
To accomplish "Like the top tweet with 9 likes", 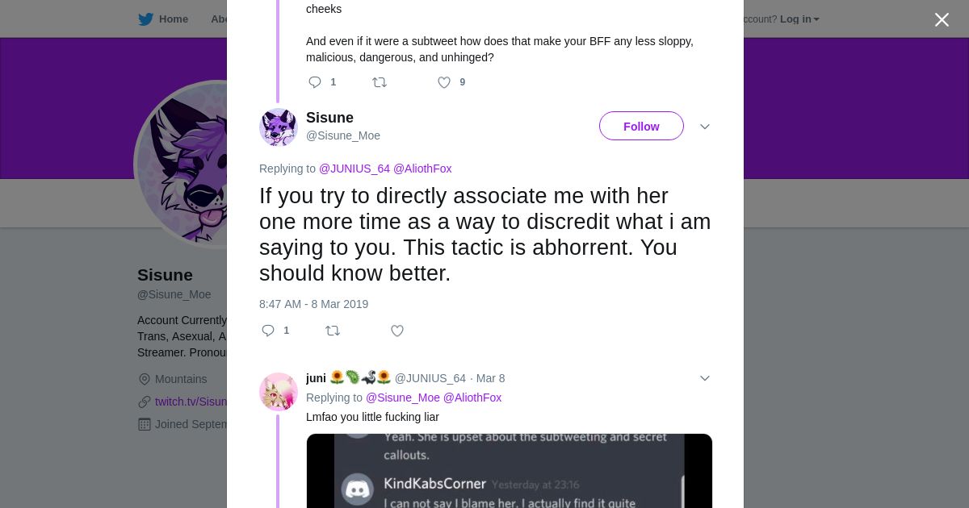I will (x=444, y=82).
